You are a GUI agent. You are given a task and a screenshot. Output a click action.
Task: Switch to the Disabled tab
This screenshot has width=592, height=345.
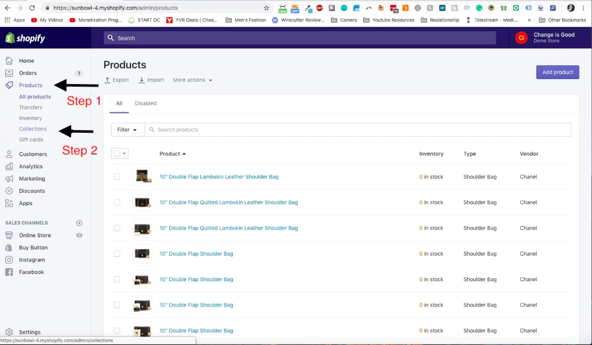pos(145,103)
